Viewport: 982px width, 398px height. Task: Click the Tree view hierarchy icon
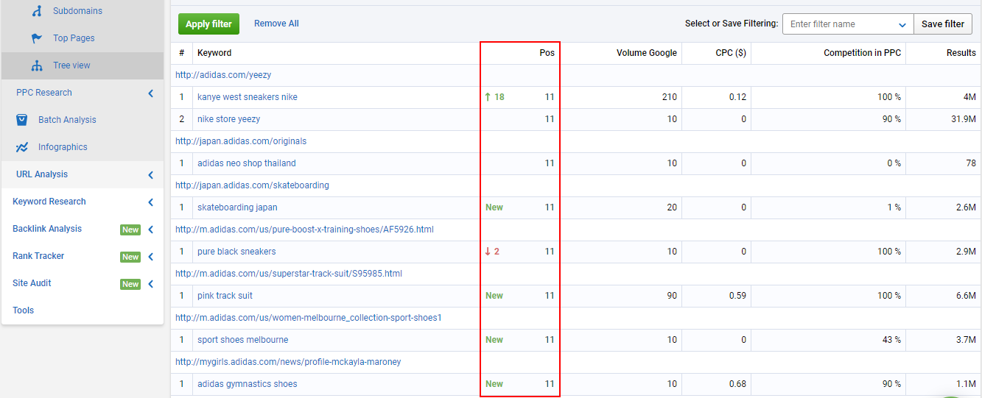pos(37,65)
